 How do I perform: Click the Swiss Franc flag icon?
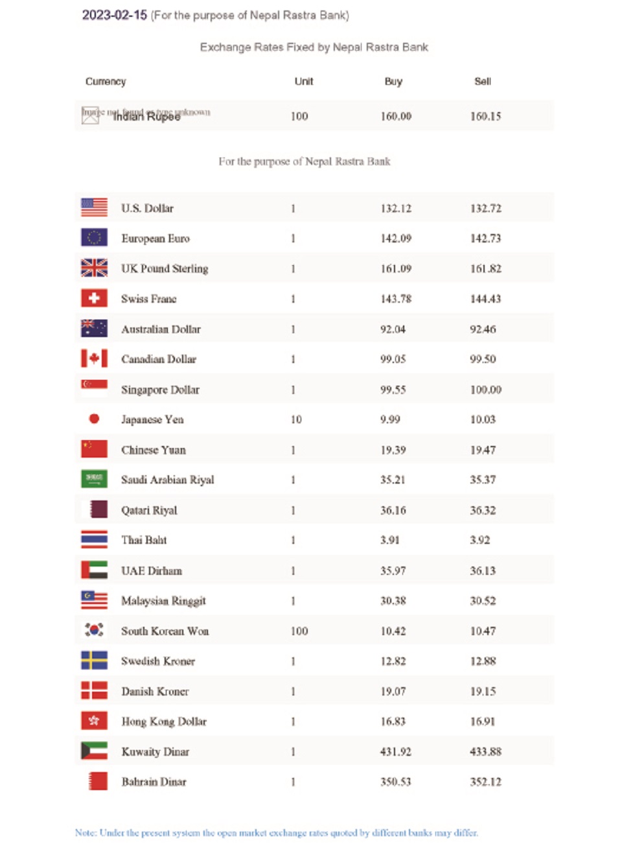coord(94,298)
